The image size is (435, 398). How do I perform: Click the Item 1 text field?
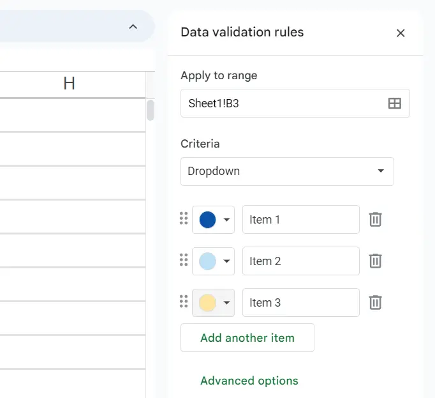coord(301,220)
